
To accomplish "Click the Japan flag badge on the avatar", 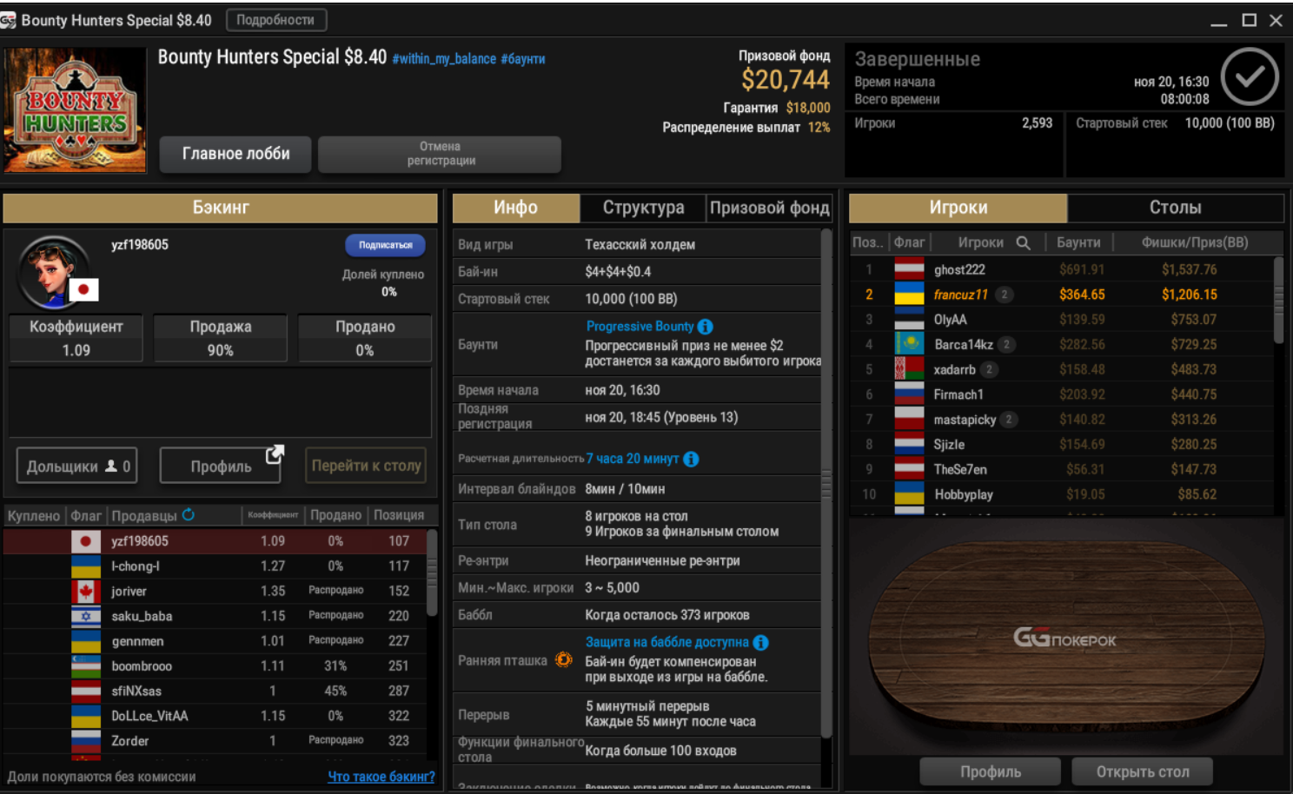I will click(83, 289).
